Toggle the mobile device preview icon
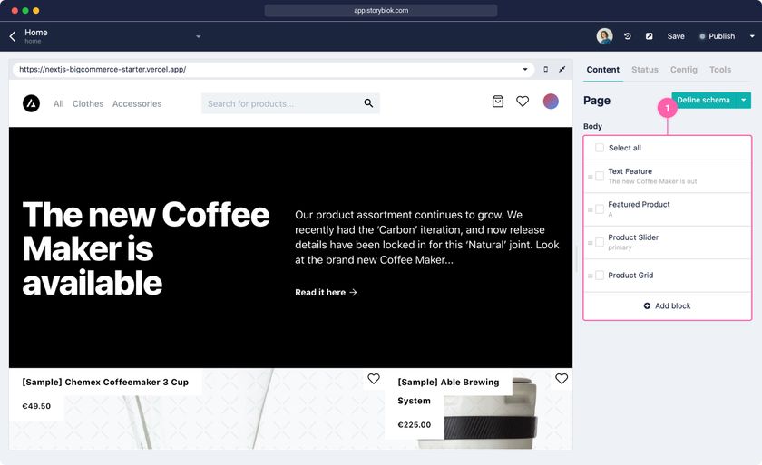 [546, 70]
